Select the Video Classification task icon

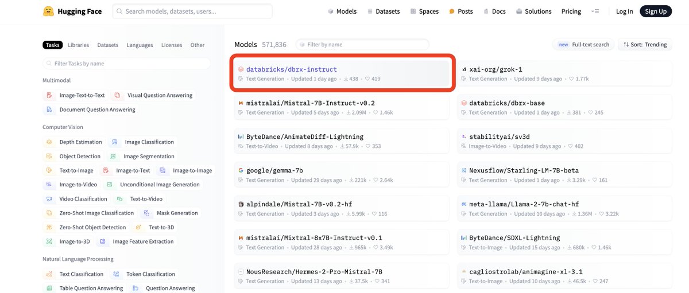(49, 199)
